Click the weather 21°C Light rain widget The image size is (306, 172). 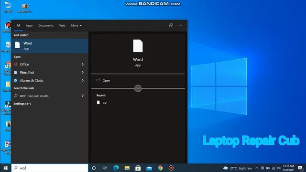tap(238, 168)
